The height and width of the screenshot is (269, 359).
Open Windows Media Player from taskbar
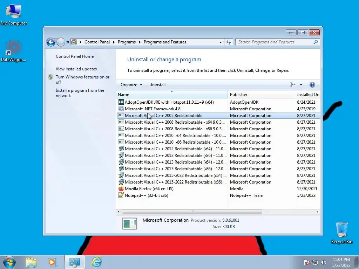pyautogui.click(x=52, y=262)
